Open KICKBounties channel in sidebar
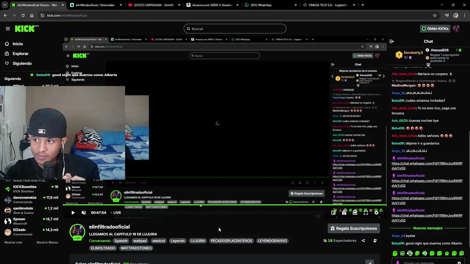470x264 pixels. tap(31, 189)
